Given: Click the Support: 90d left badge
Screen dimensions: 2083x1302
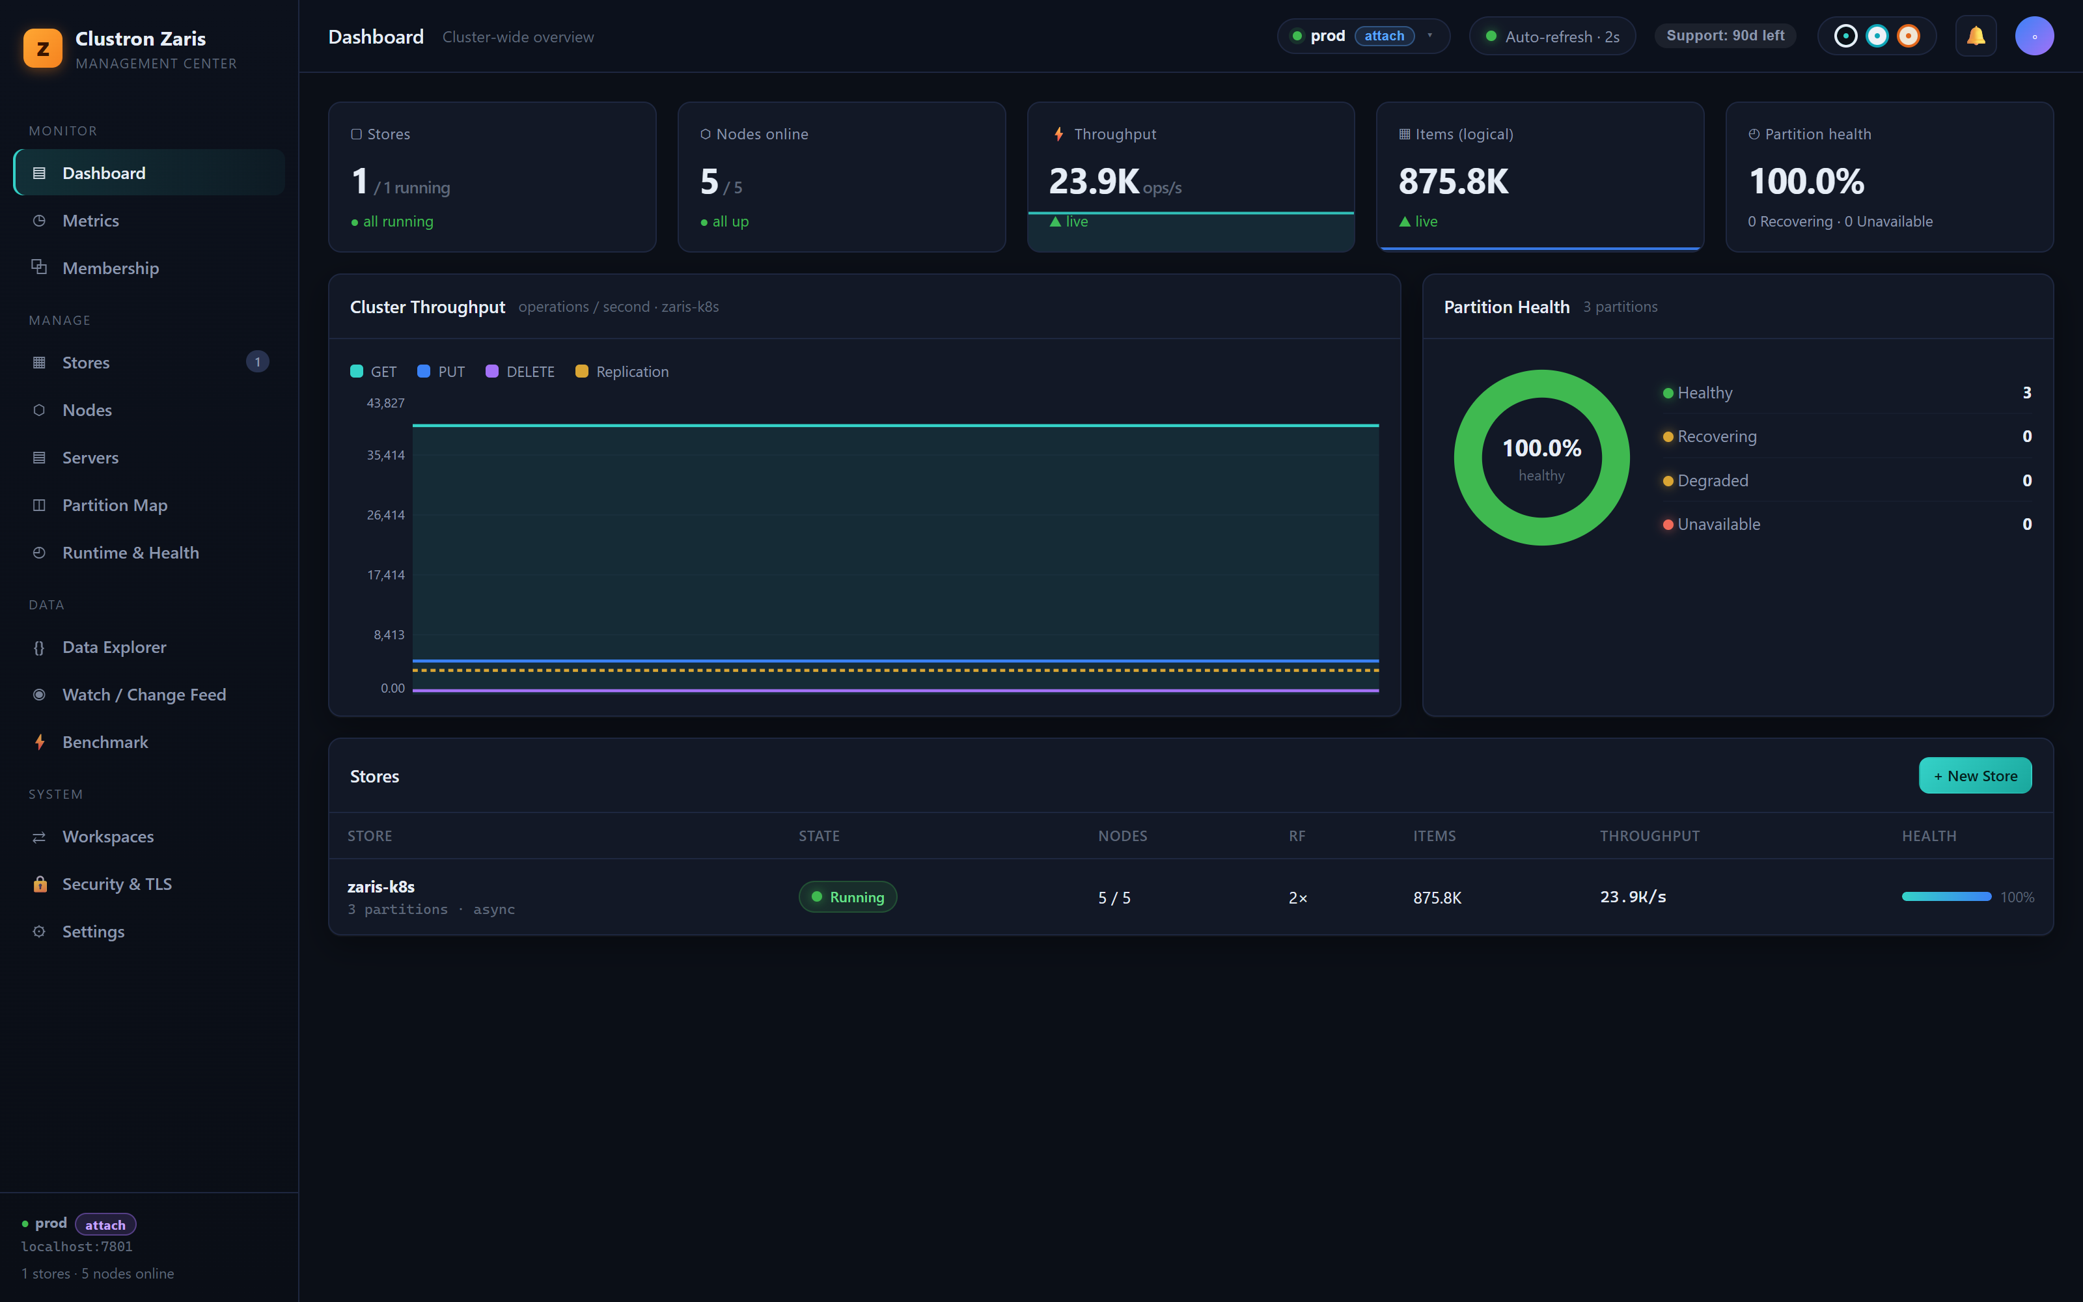Looking at the screenshot, I should click(1725, 36).
